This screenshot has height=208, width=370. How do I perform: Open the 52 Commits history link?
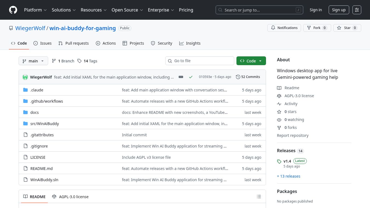pos(248,77)
